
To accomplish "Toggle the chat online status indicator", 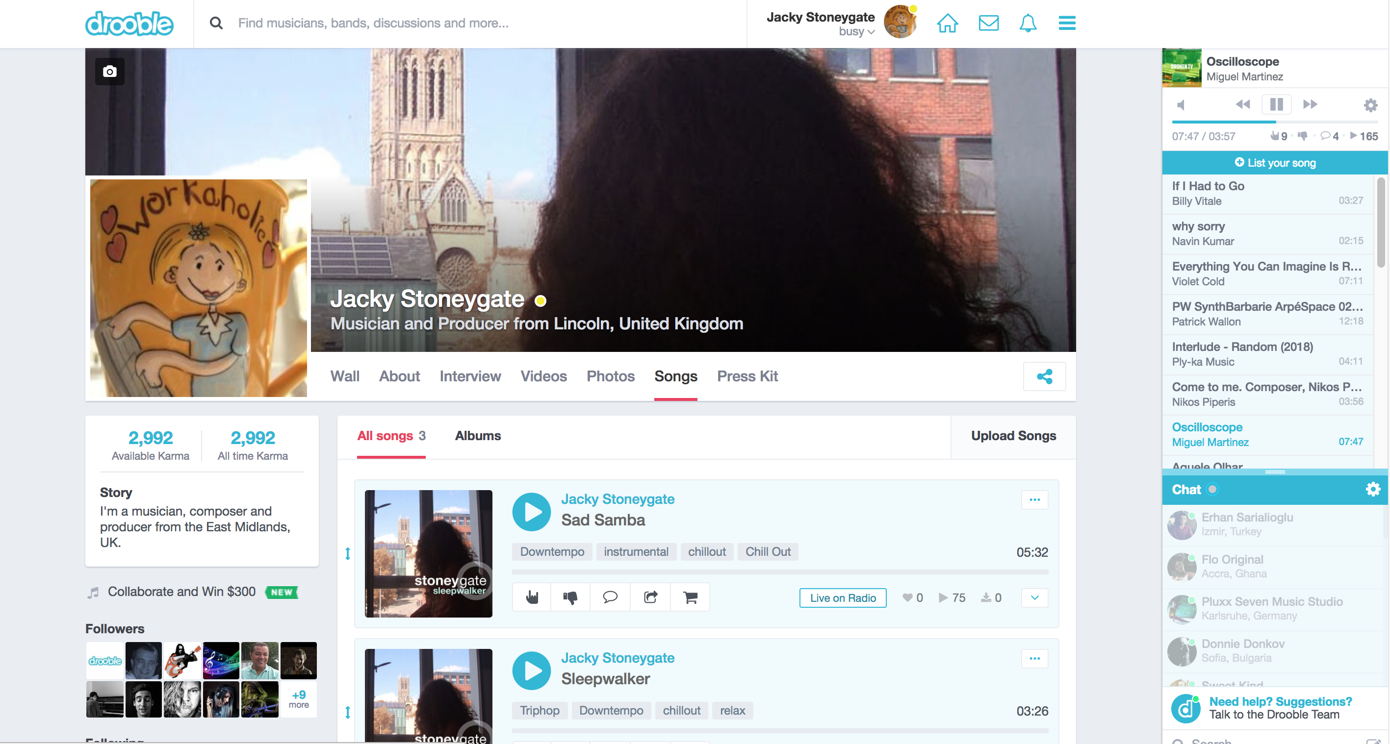I will point(1212,490).
